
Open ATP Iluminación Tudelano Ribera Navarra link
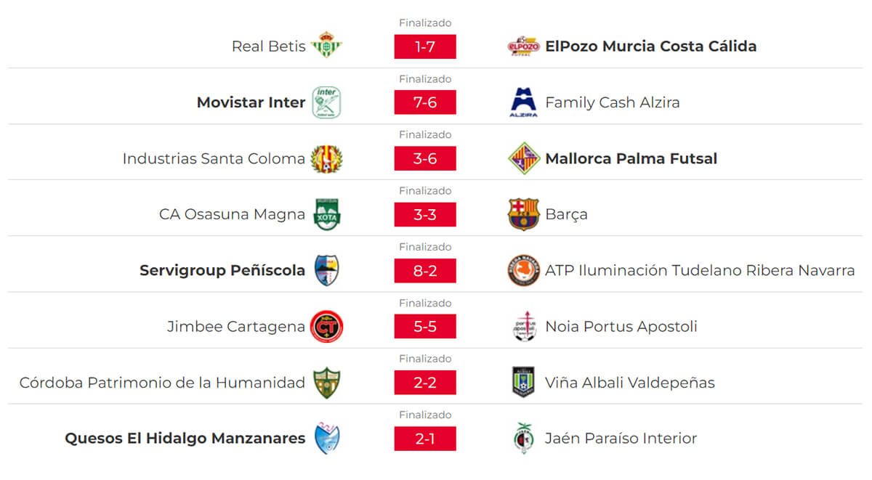(700, 270)
